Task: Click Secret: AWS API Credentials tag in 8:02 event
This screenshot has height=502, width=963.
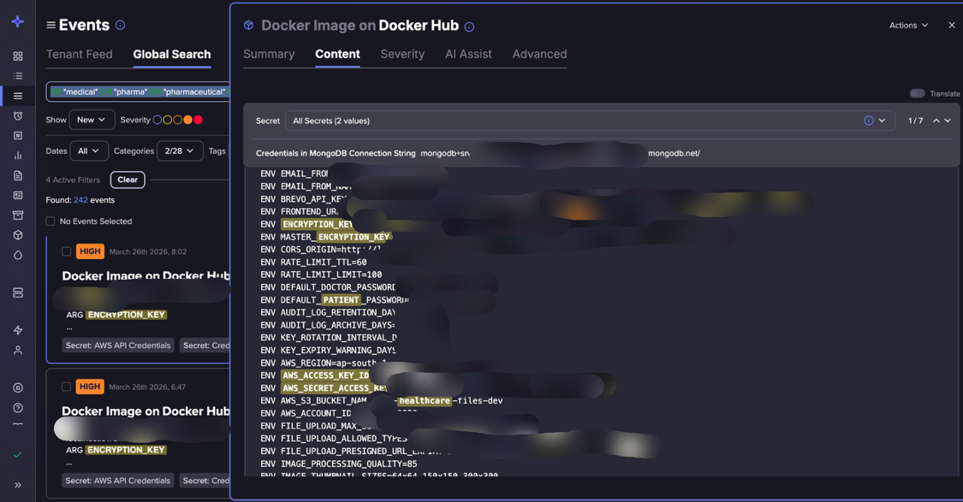Action: tap(118, 345)
